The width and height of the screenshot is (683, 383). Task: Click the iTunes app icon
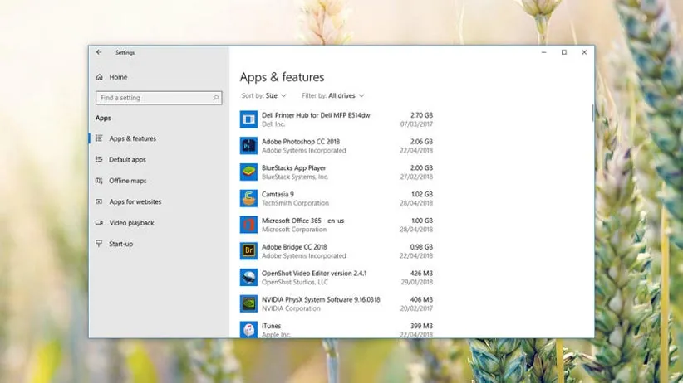point(248,329)
